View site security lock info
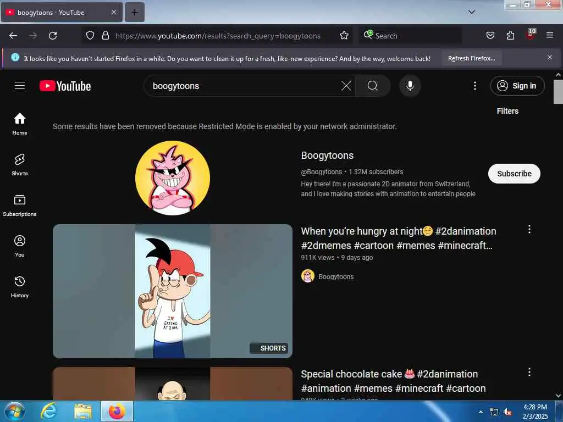The height and width of the screenshot is (422, 563). tap(106, 35)
